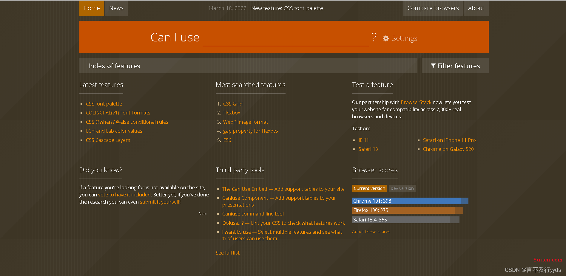Open Index of features
This screenshot has height=276, width=566.
click(x=248, y=66)
